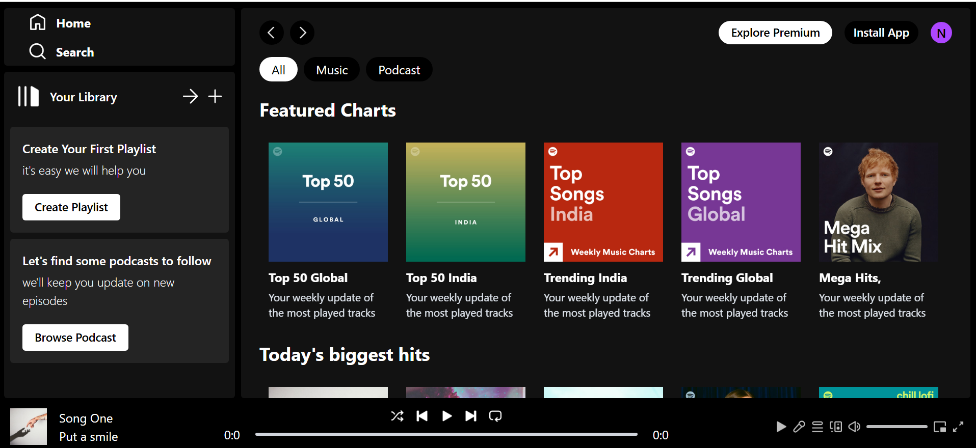Open the N profile avatar

click(941, 33)
